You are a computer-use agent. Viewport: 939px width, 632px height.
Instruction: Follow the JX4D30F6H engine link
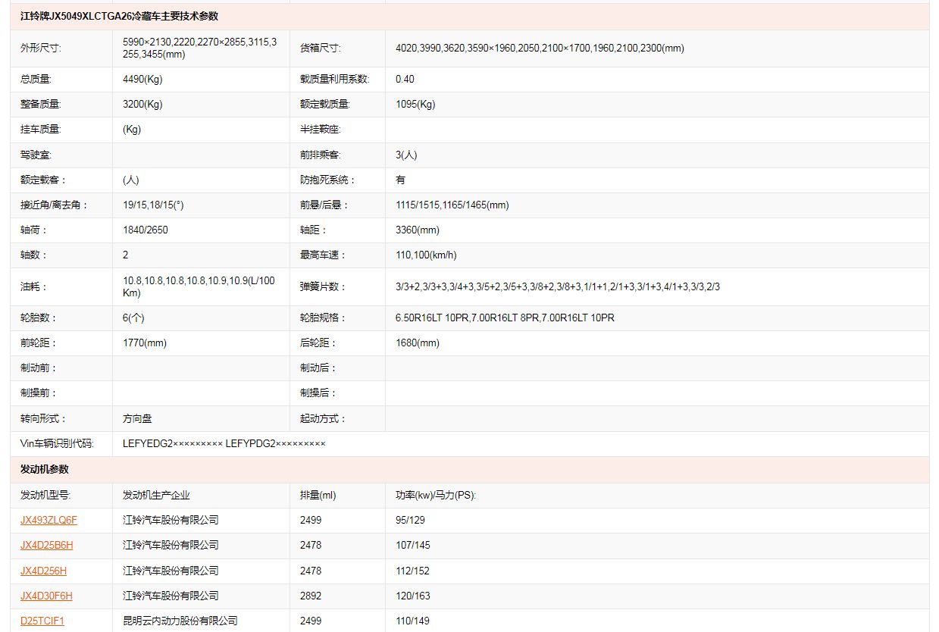[x=46, y=596]
